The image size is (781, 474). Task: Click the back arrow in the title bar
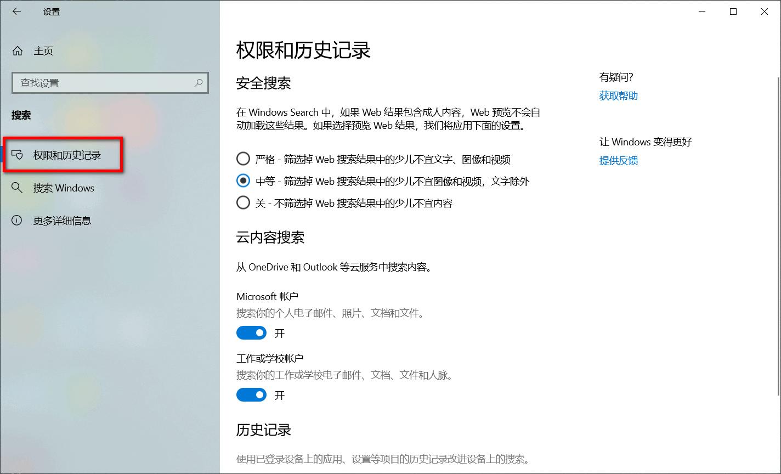coord(17,11)
